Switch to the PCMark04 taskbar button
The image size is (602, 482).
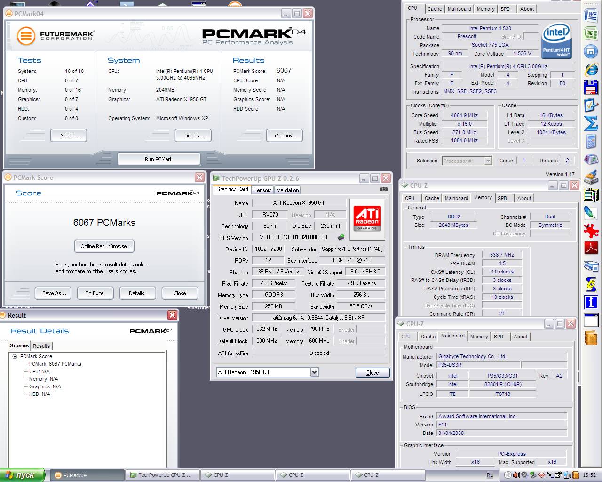click(x=86, y=475)
